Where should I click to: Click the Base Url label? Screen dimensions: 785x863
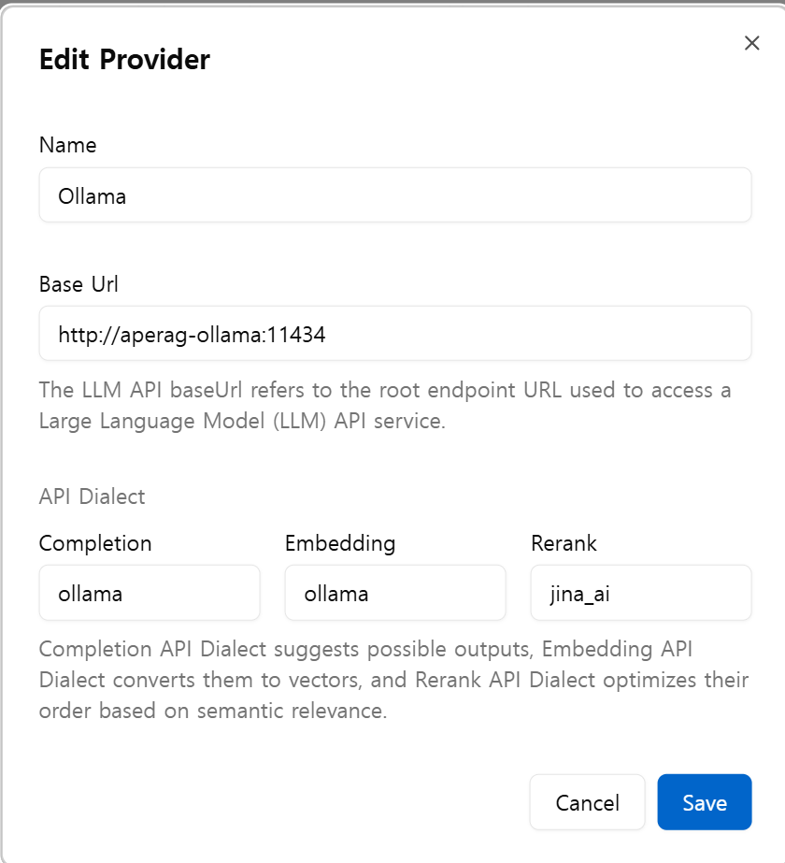[x=78, y=284]
